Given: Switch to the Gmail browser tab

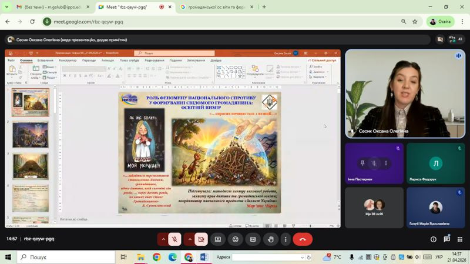Looking at the screenshot, I should (x=53, y=7).
